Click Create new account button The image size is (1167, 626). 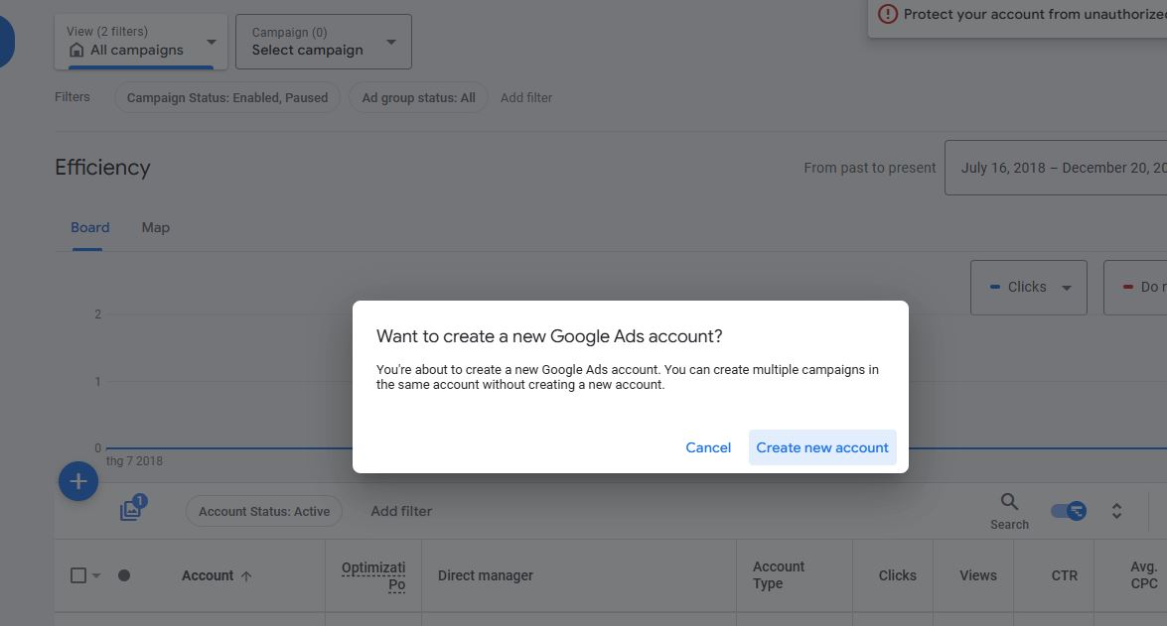click(822, 447)
